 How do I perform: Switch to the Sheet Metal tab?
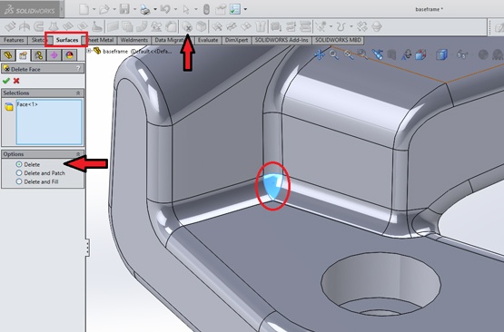(x=100, y=40)
